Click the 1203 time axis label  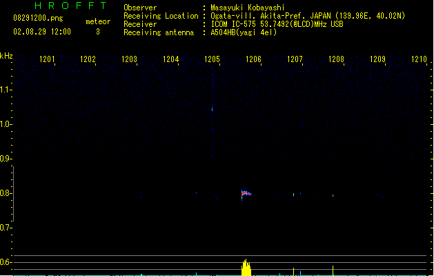(129, 59)
